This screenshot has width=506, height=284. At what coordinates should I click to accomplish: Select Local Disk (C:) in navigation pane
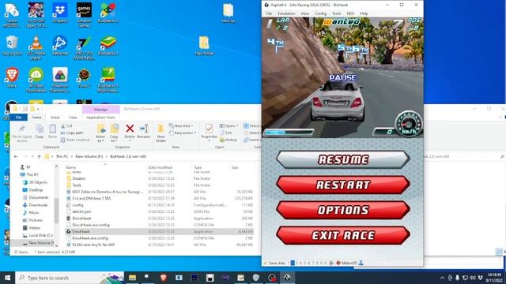38,235
